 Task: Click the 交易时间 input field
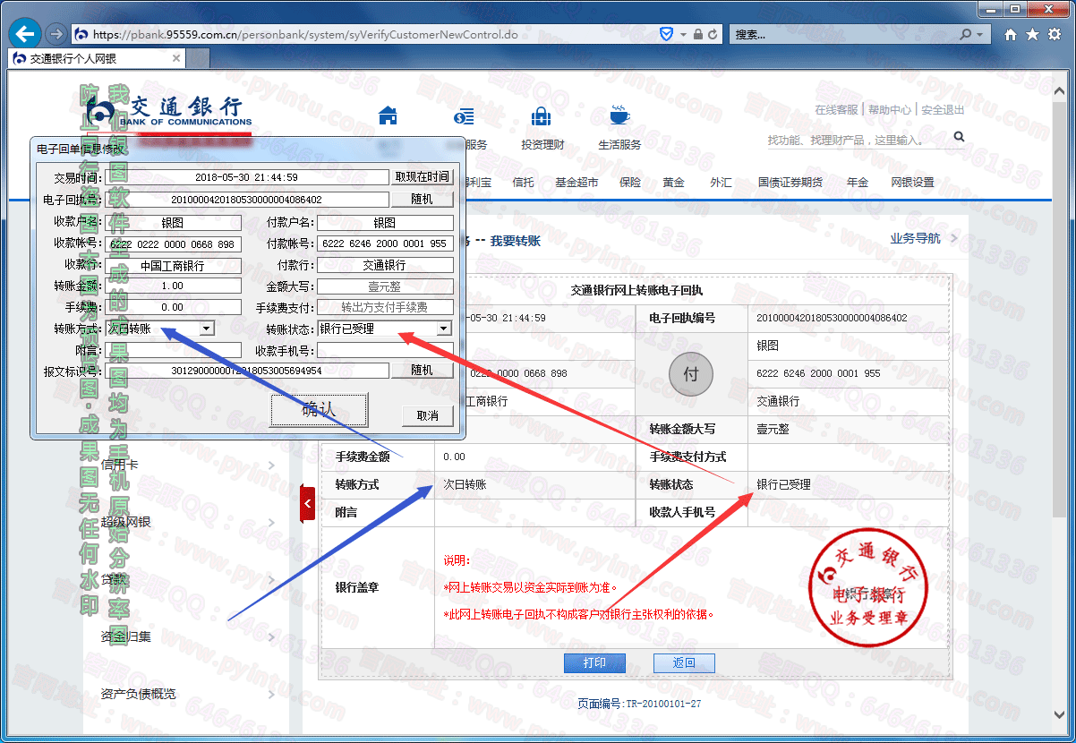click(x=247, y=177)
